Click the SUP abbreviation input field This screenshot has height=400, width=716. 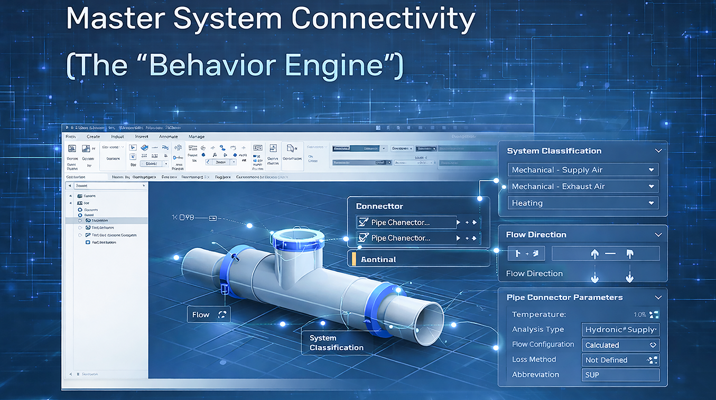click(620, 375)
